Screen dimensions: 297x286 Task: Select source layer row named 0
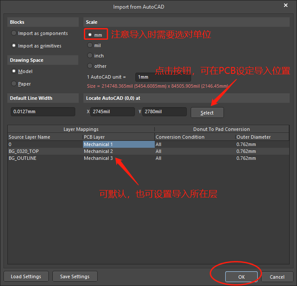click(45, 144)
